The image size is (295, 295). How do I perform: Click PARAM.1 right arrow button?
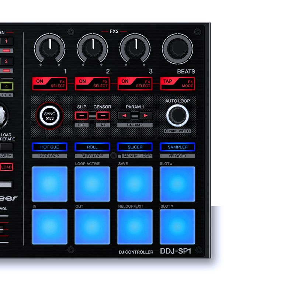pyautogui.click(x=146, y=116)
